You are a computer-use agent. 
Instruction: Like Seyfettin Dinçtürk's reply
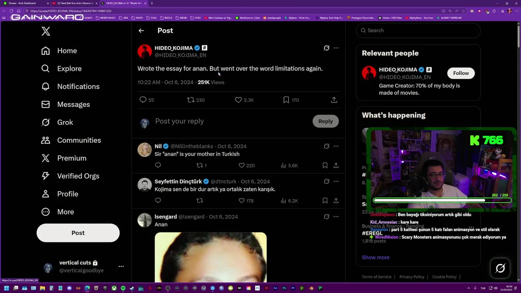241,200
